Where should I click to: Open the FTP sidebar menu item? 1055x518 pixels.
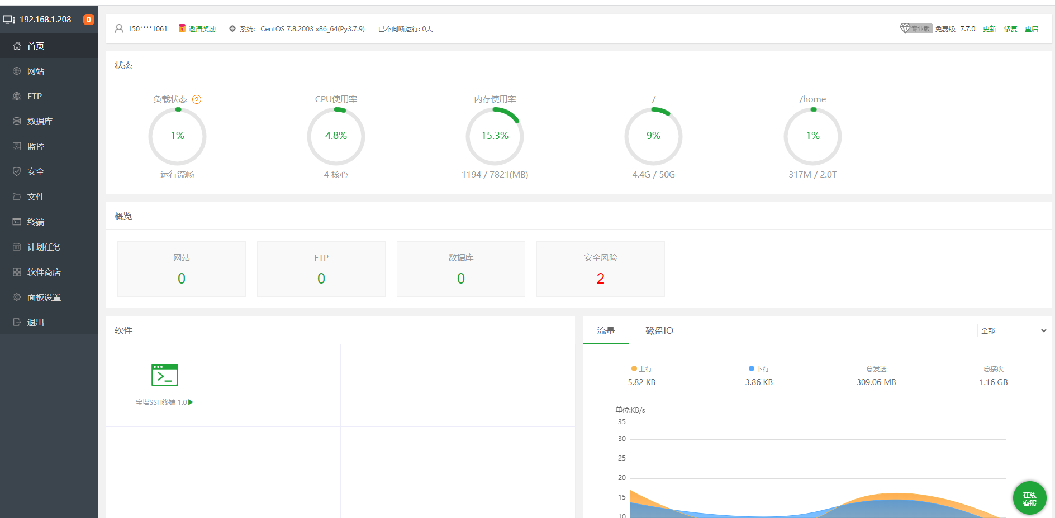(49, 96)
